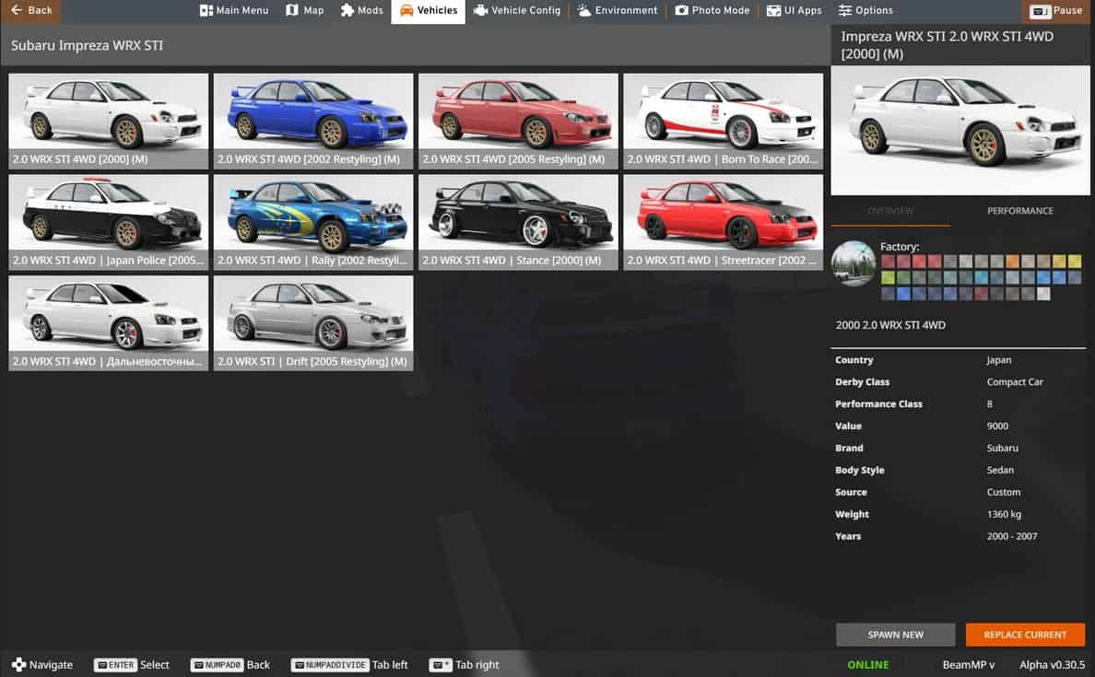This screenshot has height=677, width=1095.
Task: Switch to the Overview tab
Action: point(890,211)
